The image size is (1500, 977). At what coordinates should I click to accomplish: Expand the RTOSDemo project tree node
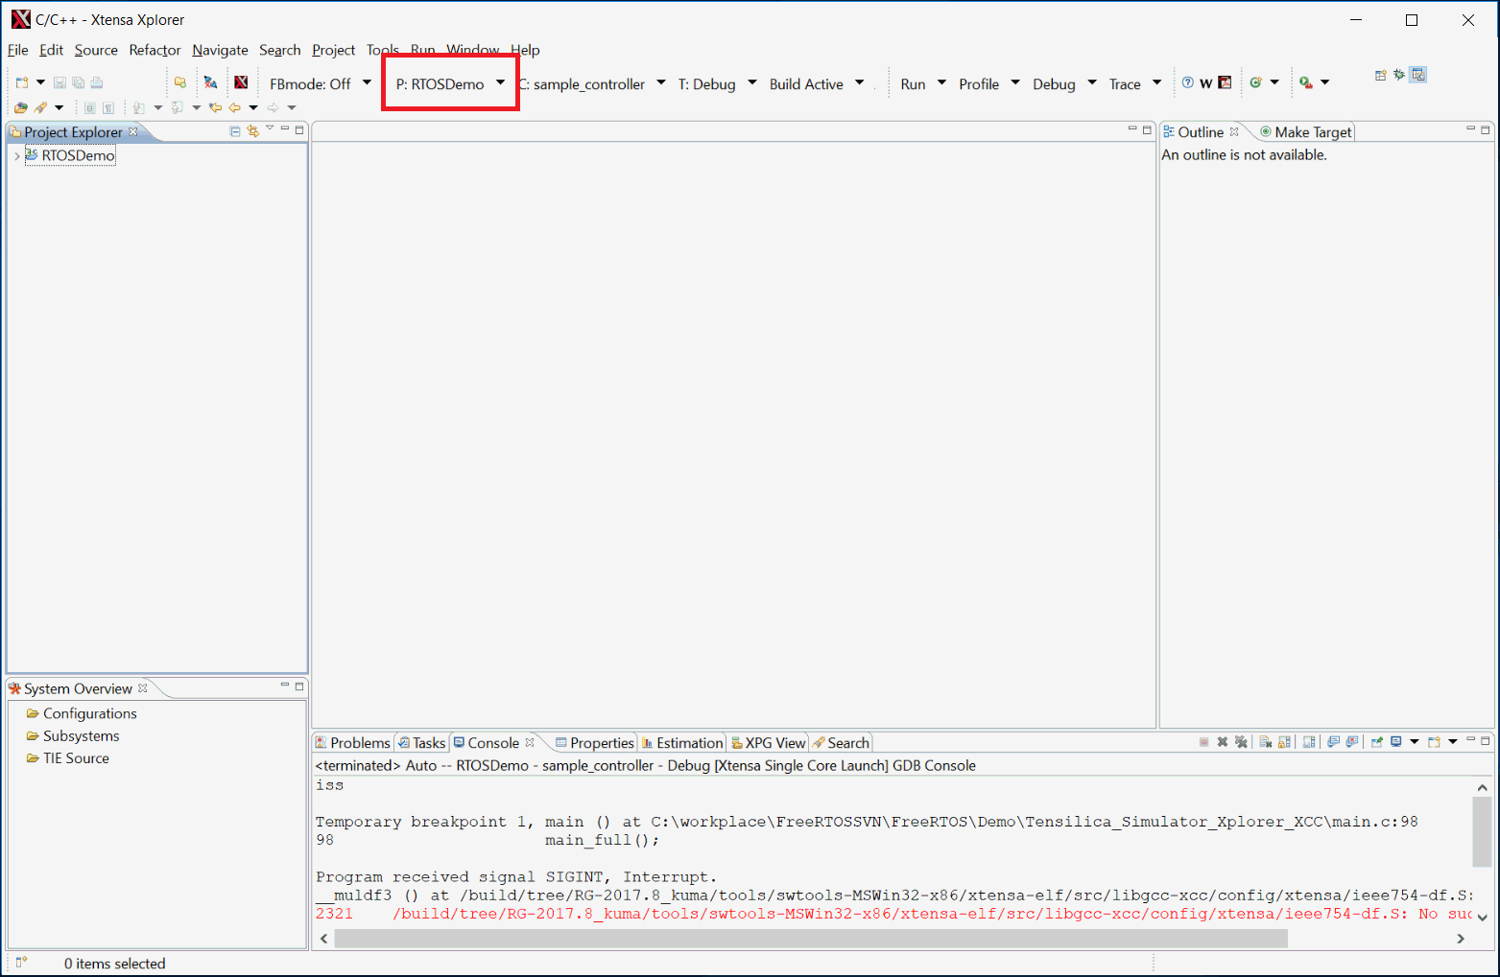(16, 155)
